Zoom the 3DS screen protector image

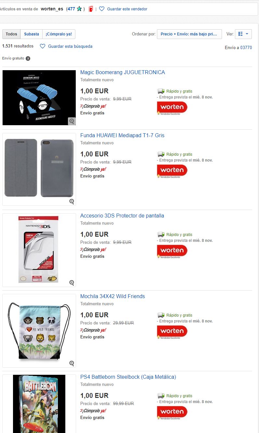(x=72, y=282)
